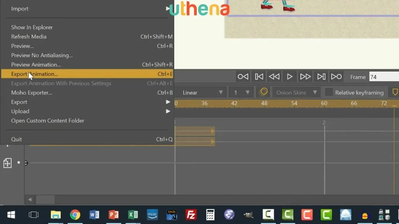Click the marker icon right of Relative keyframing

pos(395,92)
